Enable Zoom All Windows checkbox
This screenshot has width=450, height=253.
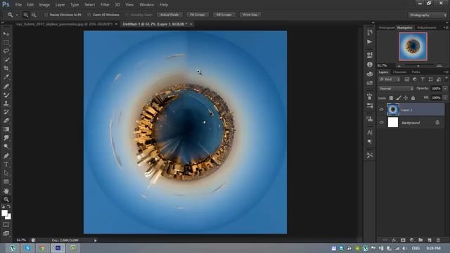click(89, 15)
